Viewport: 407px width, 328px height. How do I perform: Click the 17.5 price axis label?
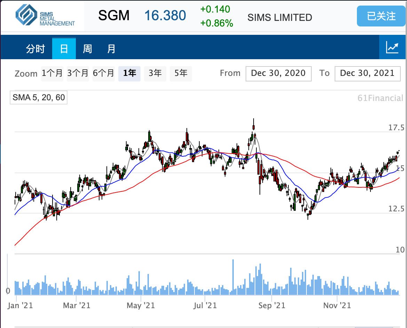[396, 127]
